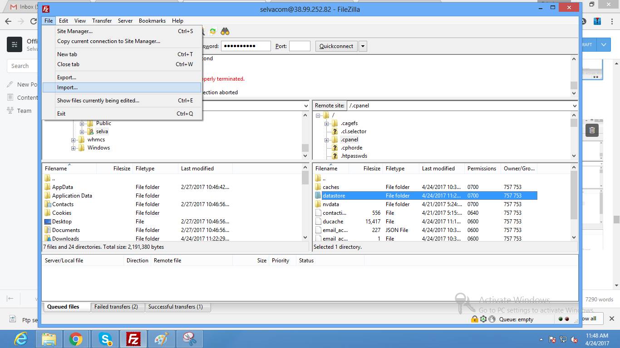The width and height of the screenshot is (620, 348).
Task: Expand the .cpanel remote folder node
Action: [x=326, y=140]
